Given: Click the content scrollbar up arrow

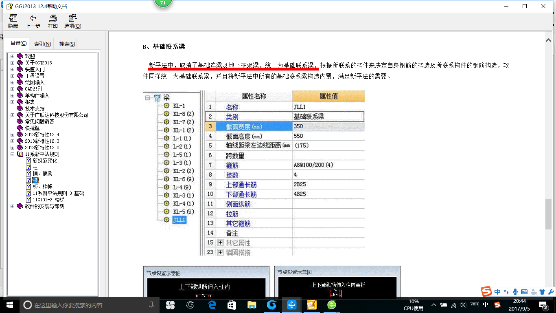Looking at the screenshot, I should click(549, 40).
